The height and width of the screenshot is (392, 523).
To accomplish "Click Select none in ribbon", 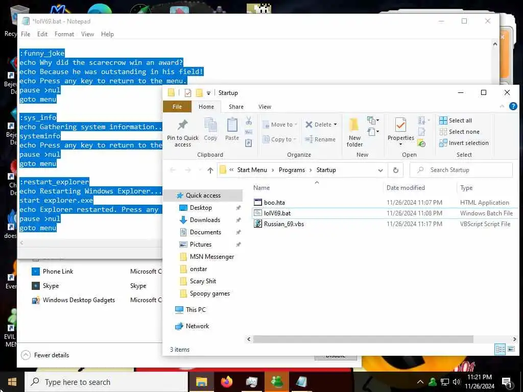I will pyautogui.click(x=459, y=132).
